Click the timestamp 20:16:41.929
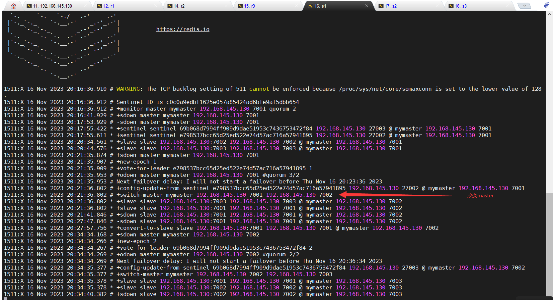The height and width of the screenshot is (300, 553). click(x=87, y=115)
